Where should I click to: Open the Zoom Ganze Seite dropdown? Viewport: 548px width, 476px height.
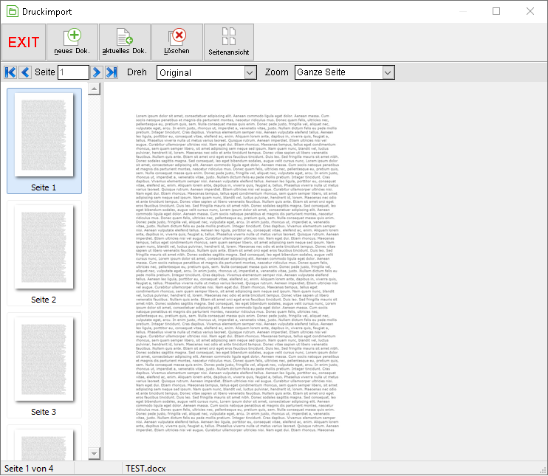[x=345, y=72]
